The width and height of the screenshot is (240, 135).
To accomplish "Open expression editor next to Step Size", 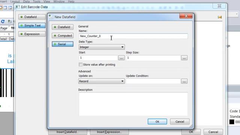I will [x=184, y=58].
